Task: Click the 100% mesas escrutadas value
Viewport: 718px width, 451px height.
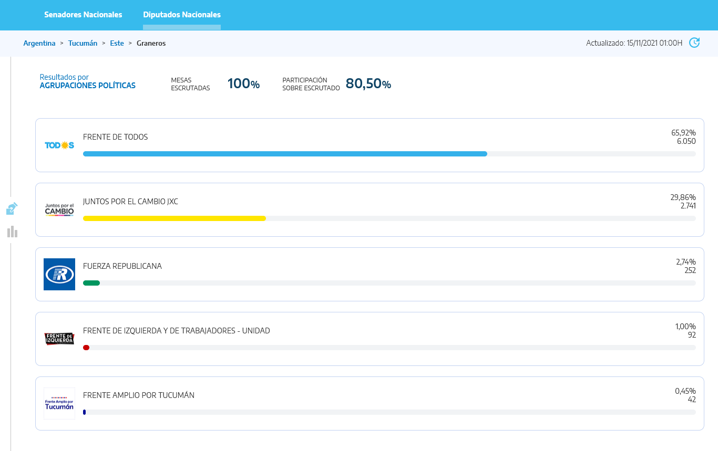Action: point(243,83)
